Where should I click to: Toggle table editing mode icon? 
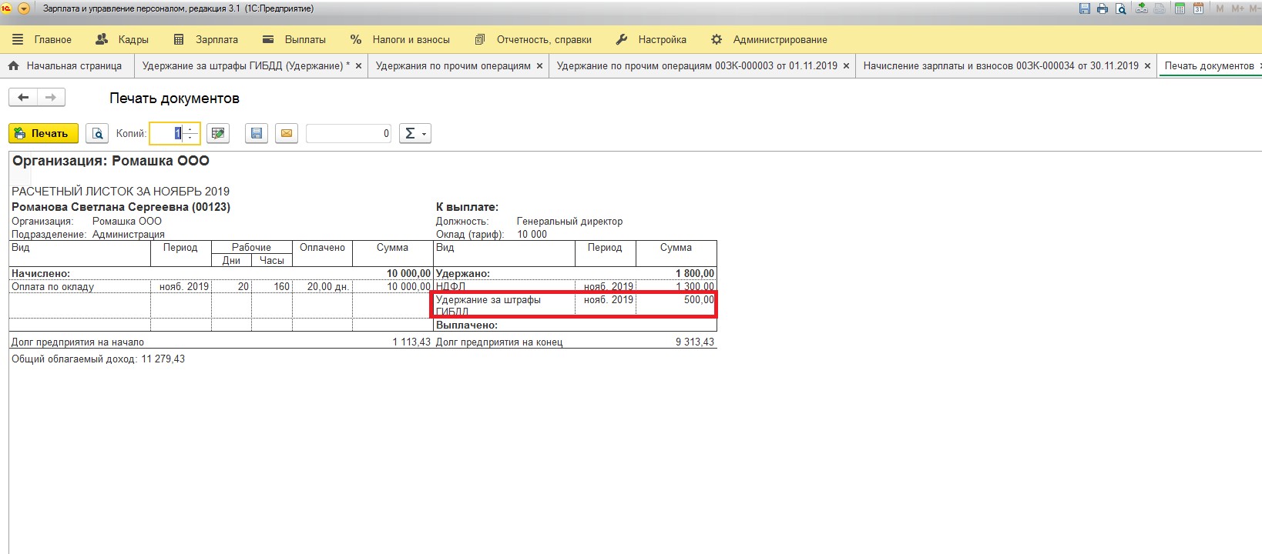[x=218, y=134]
